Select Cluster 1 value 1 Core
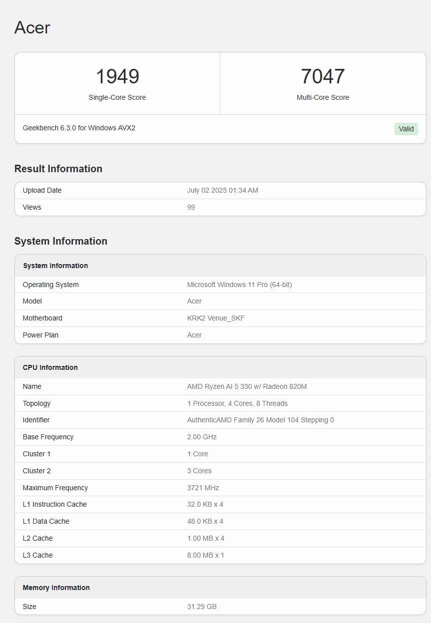 (197, 454)
